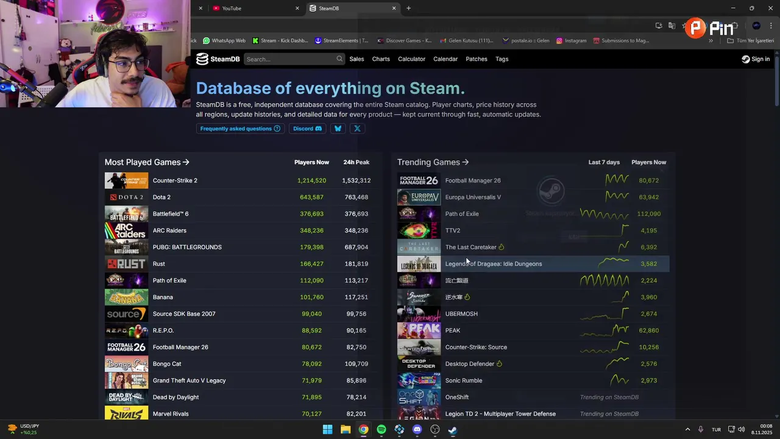Click the Windows Start button
The height and width of the screenshot is (439, 780).
click(327, 429)
